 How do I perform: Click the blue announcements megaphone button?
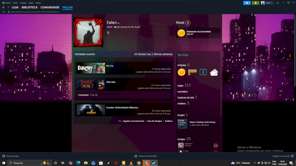coord(247,3)
